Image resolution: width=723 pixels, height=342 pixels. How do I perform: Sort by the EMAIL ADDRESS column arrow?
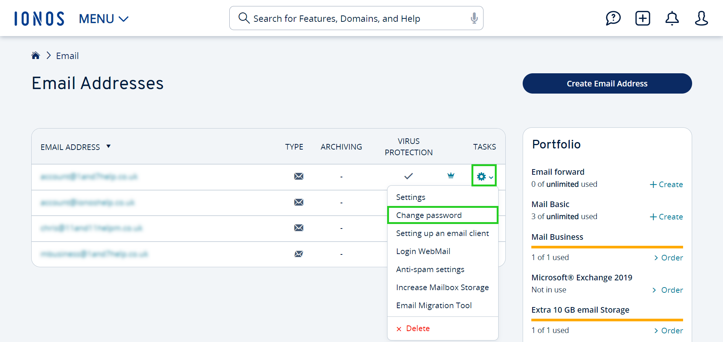click(108, 146)
